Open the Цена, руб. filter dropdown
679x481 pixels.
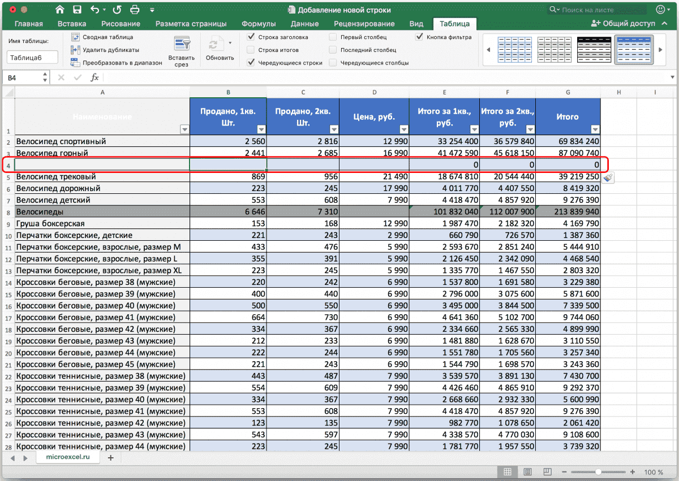[x=403, y=129]
